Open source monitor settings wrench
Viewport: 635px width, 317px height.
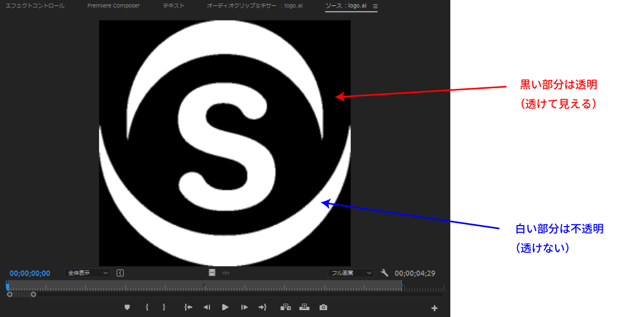coord(385,273)
